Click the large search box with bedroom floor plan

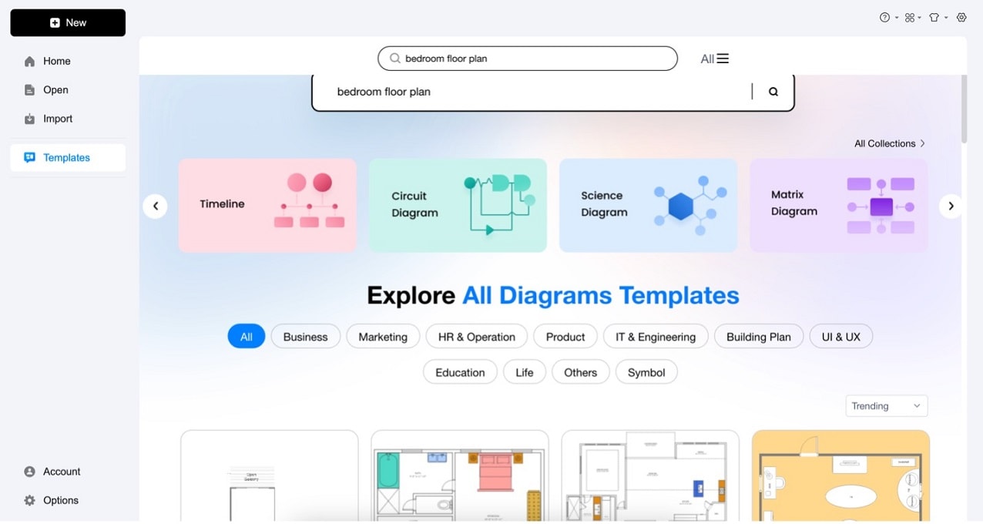(552, 92)
